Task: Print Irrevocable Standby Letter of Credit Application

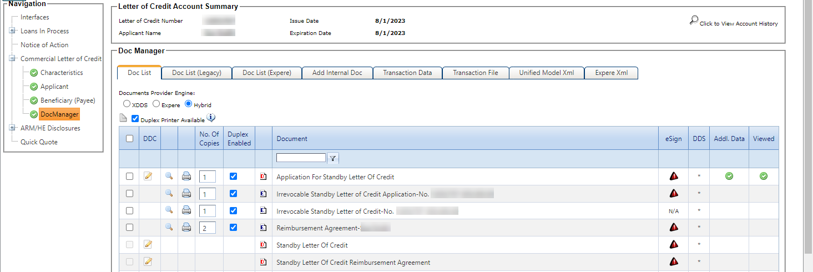Action: click(186, 194)
